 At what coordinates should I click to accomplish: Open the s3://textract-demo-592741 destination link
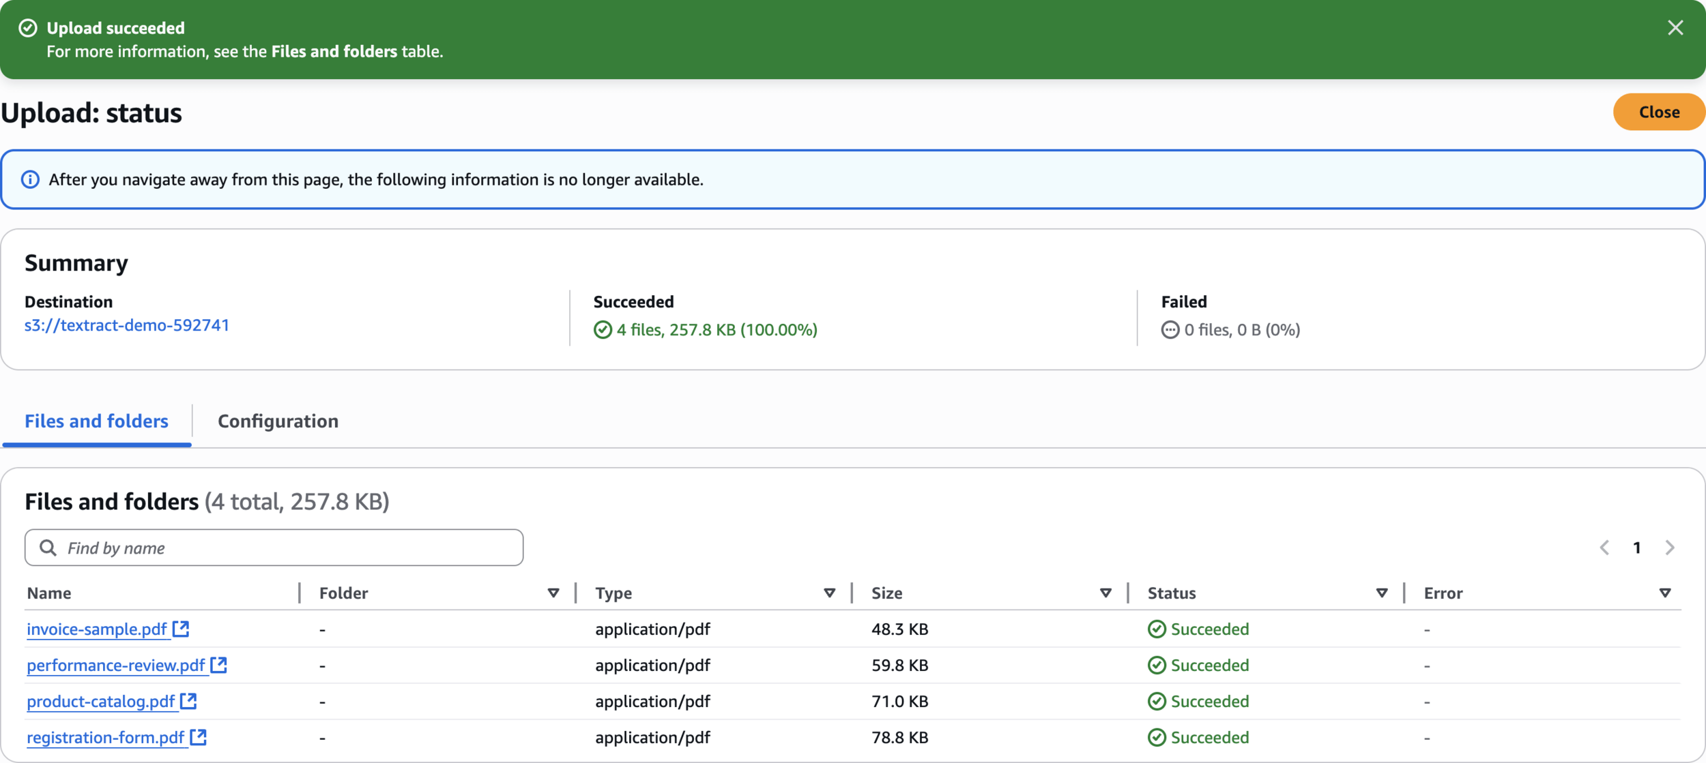(x=127, y=325)
